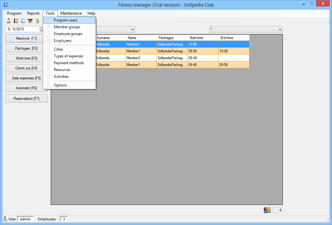This screenshot has height=225, width=332.
Task: Click the Check out [F4] button
Action: click(x=24, y=68)
